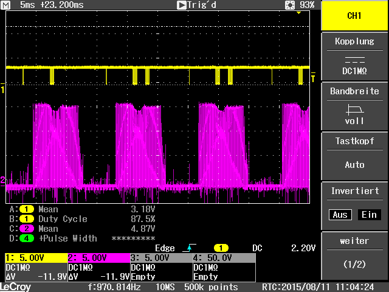The width and height of the screenshot is (389, 292).
Task: Click the DC coupling line symbol icon
Action: click(354, 60)
